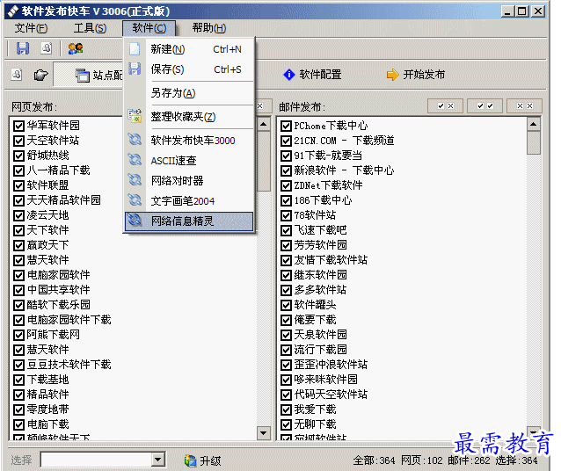Click the icon beside 网络对时器

click(x=135, y=180)
